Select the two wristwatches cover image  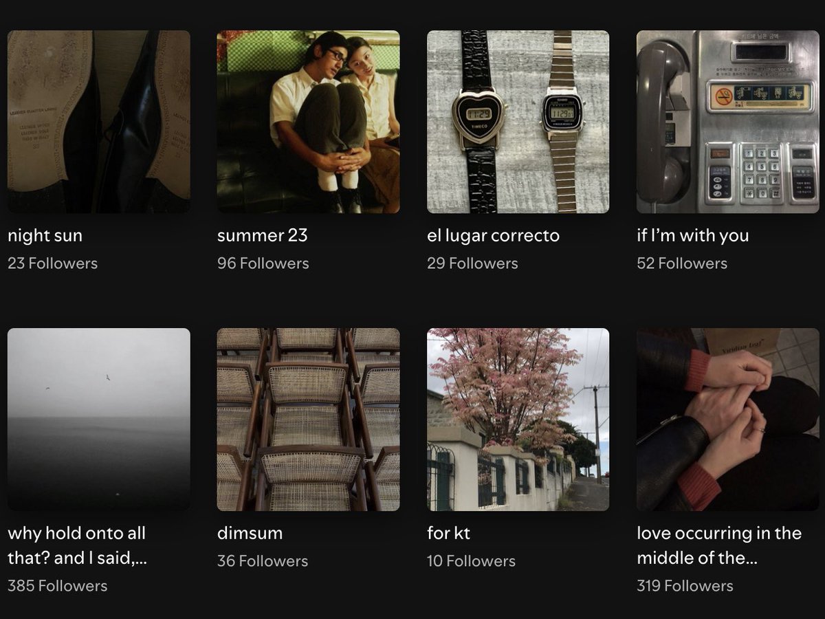click(x=518, y=122)
